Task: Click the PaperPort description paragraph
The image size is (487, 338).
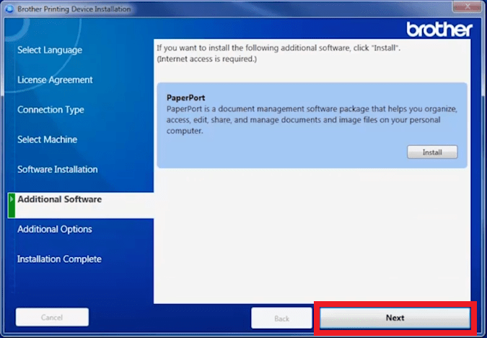Action: click(312, 120)
